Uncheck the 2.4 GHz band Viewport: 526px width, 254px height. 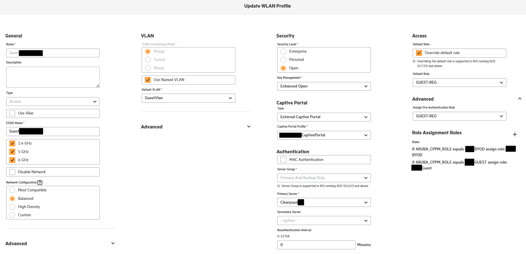pos(12,143)
